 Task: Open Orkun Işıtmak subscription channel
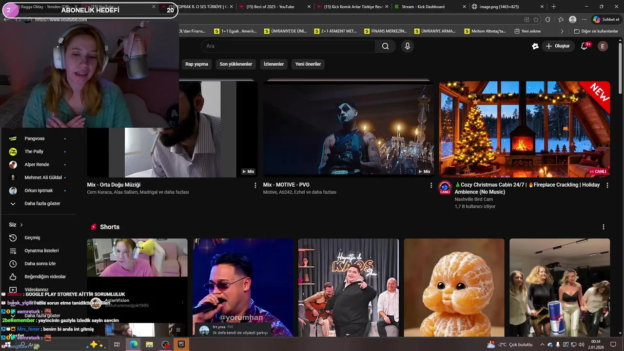(38, 191)
